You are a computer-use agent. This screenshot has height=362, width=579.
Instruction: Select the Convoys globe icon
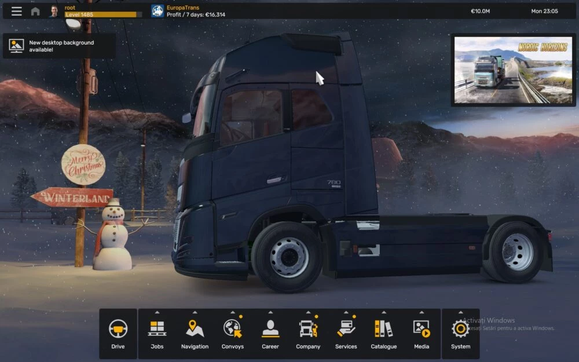tap(232, 329)
